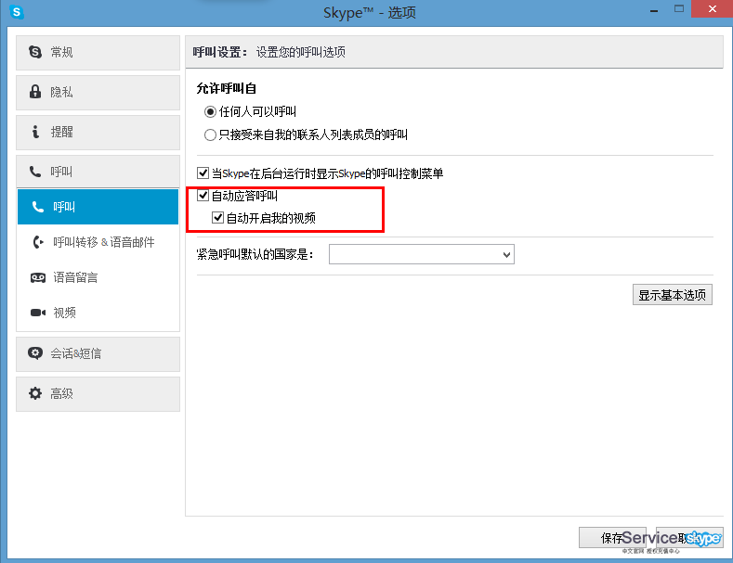Uncheck 自动开启我的视频 checkbox

[218, 218]
